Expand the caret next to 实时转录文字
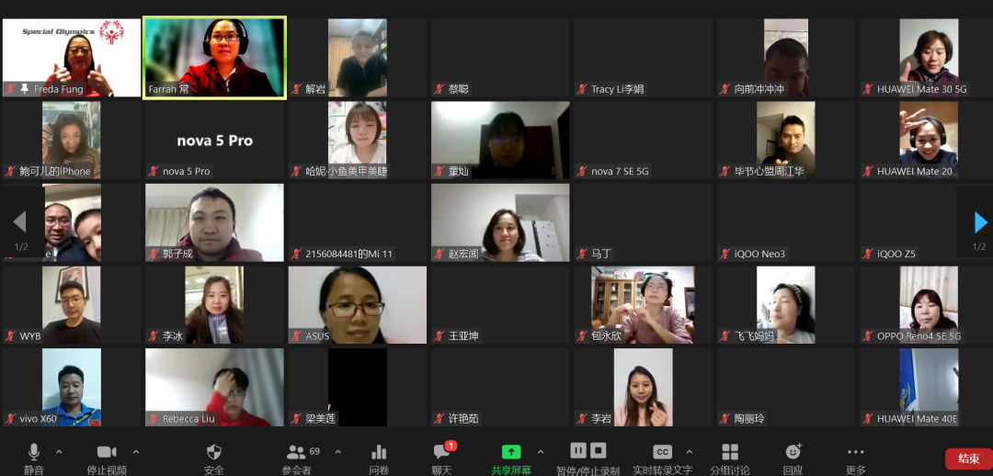 (x=689, y=452)
